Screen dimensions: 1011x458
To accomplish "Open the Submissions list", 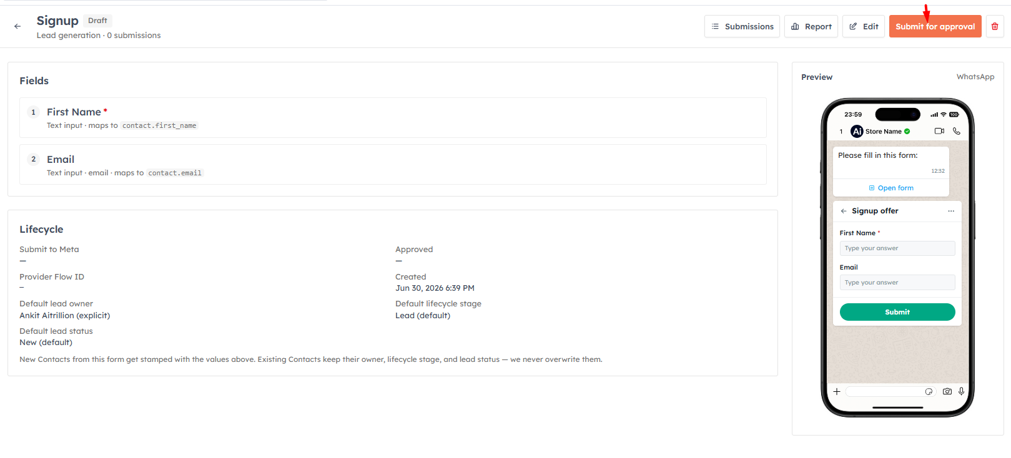I will click(742, 26).
